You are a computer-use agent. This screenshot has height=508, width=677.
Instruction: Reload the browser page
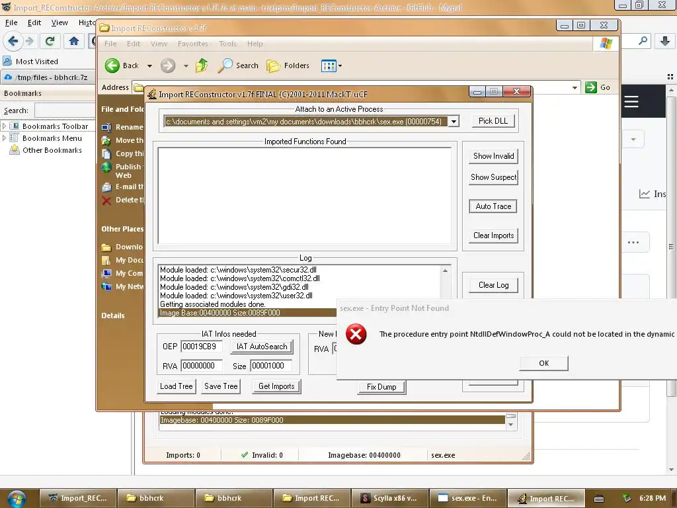point(50,41)
